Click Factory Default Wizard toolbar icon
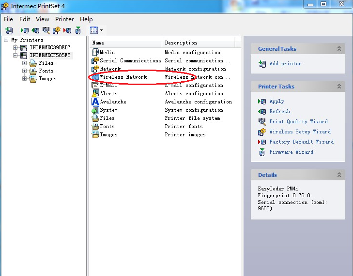This screenshot has height=276, width=353. [x=67, y=30]
